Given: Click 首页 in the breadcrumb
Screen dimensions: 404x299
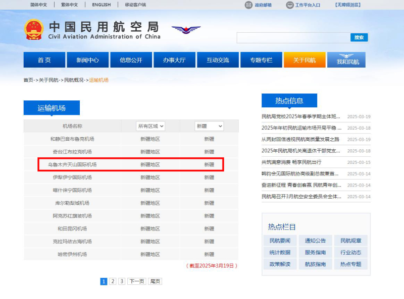Looking at the screenshot, I should (x=28, y=80).
